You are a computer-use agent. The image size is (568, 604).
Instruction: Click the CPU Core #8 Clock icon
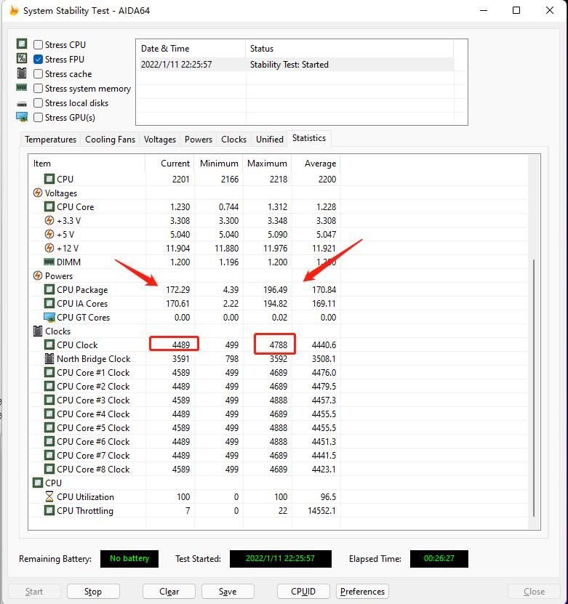[x=49, y=470]
